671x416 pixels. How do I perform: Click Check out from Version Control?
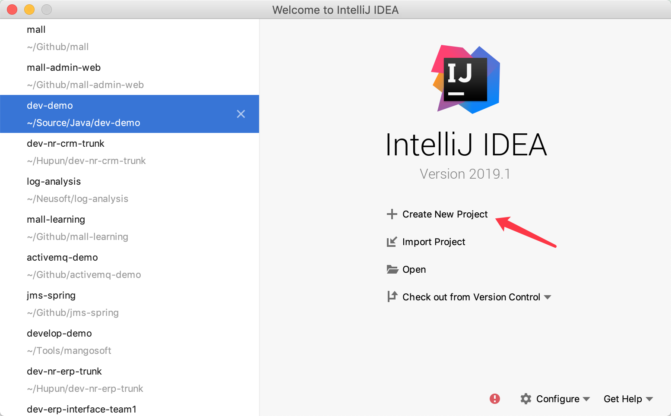pos(471,297)
